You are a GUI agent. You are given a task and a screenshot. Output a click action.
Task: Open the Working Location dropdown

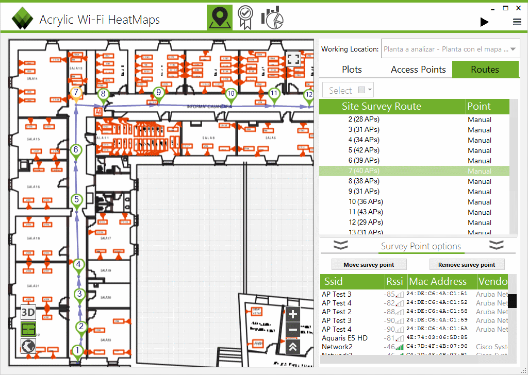click(x=450, y=49)
